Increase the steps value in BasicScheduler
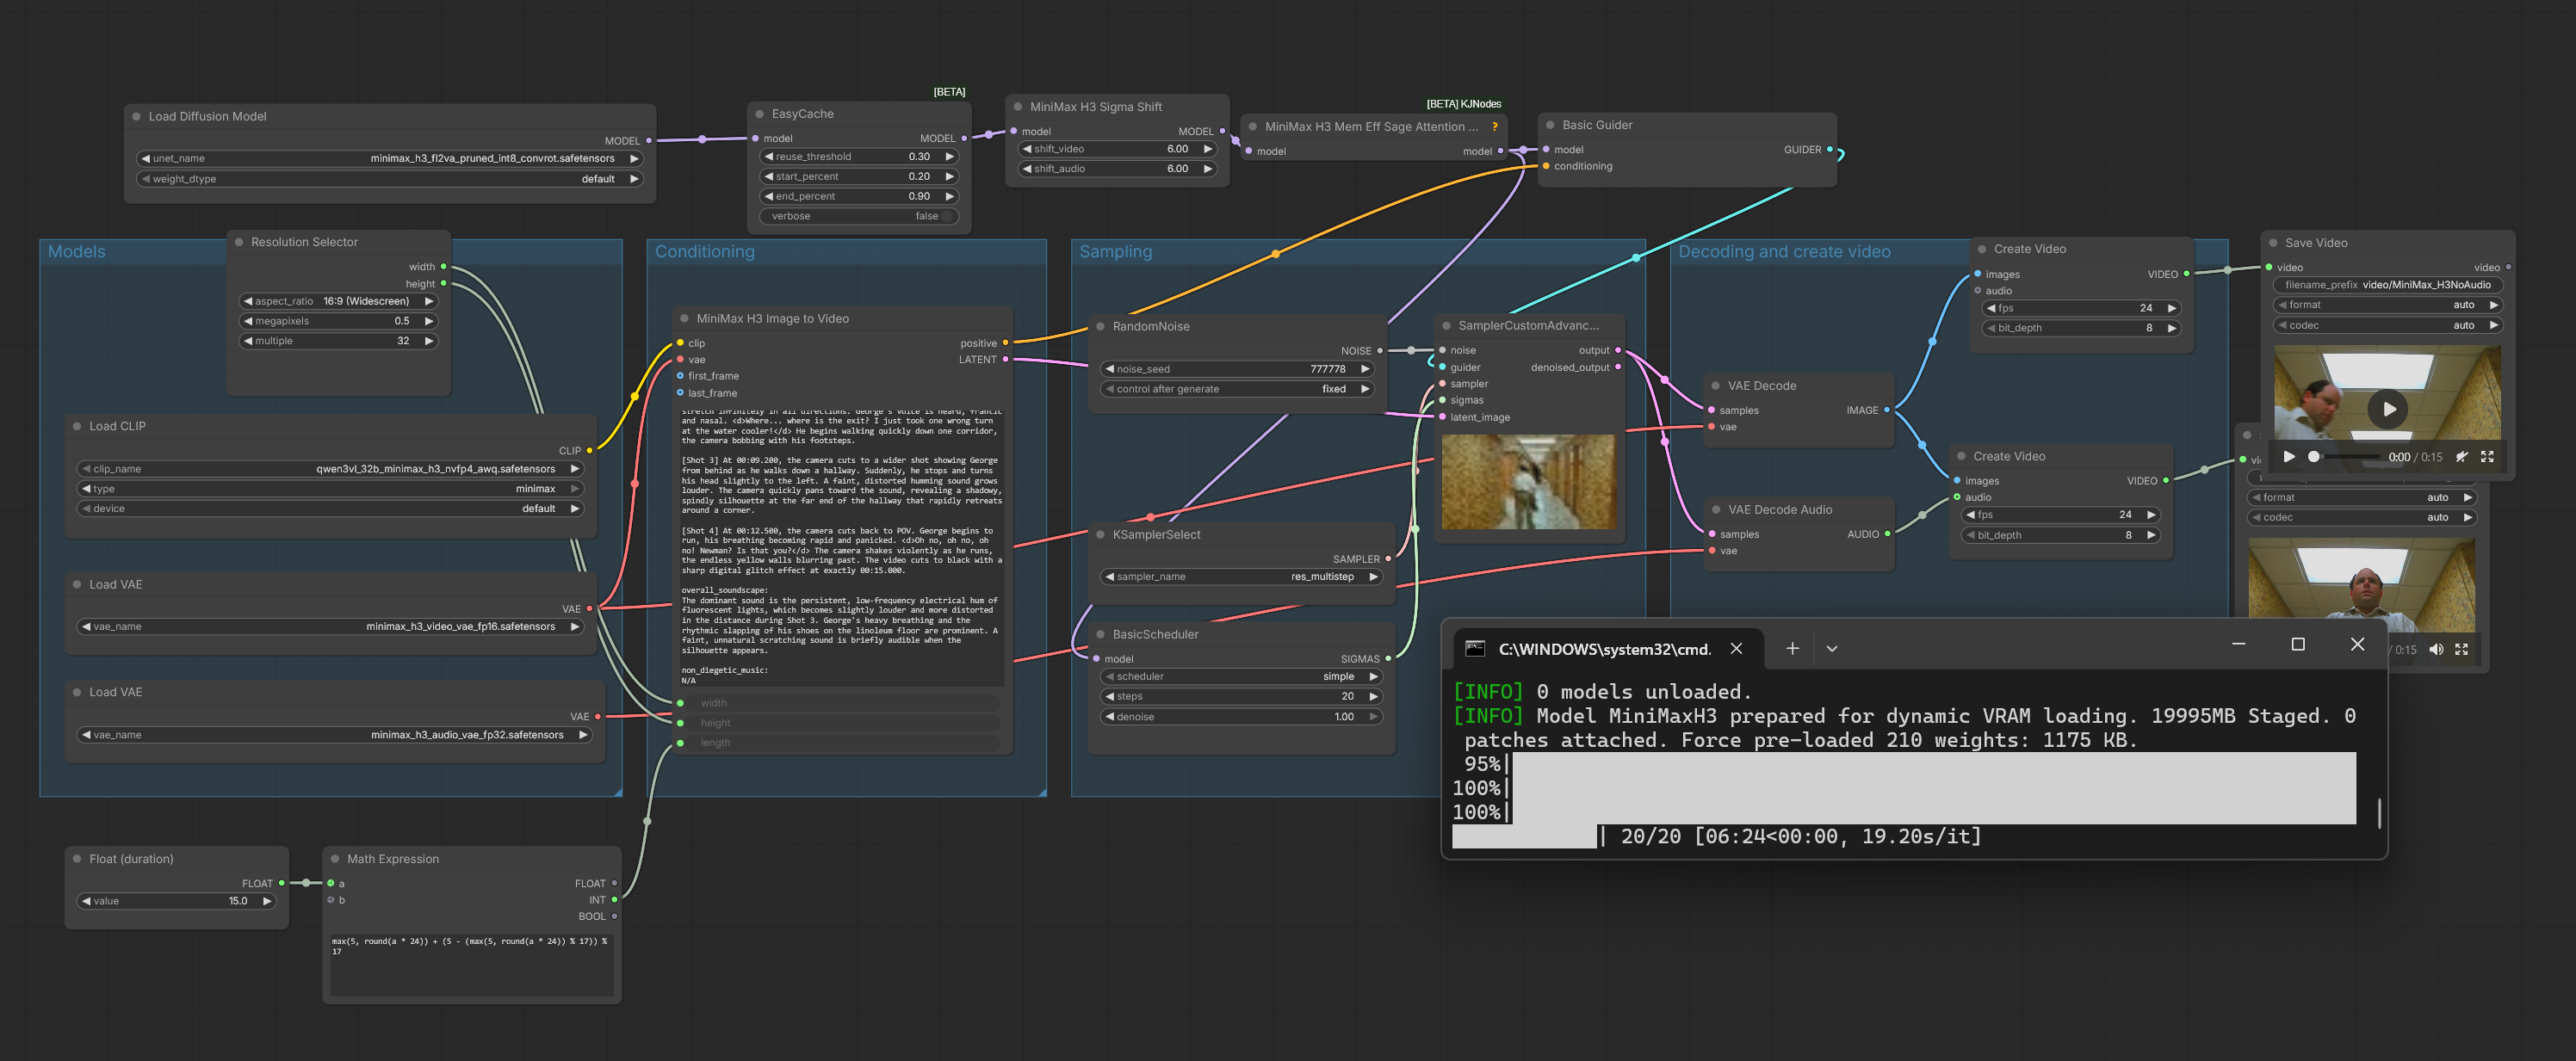 (1373, 696)
